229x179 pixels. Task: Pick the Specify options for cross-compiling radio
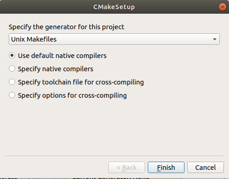click(12, 95)
